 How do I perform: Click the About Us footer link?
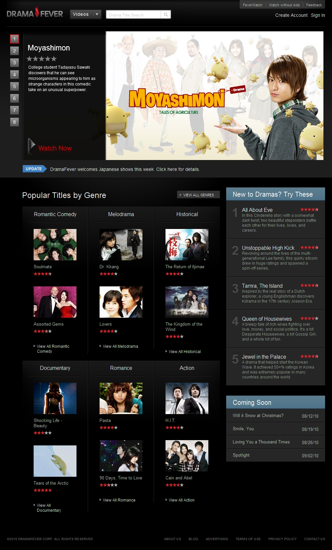click(172, 539)
